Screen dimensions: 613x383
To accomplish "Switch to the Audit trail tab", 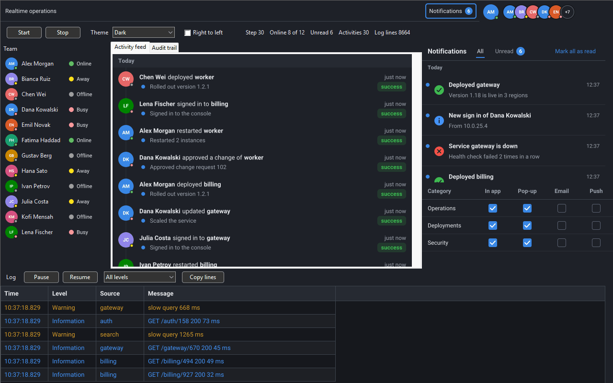I will (x=164, y=47).
